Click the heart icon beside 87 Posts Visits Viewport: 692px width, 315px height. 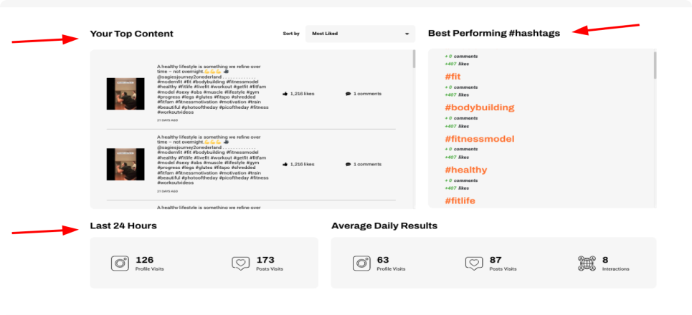[x=473, y=263]
